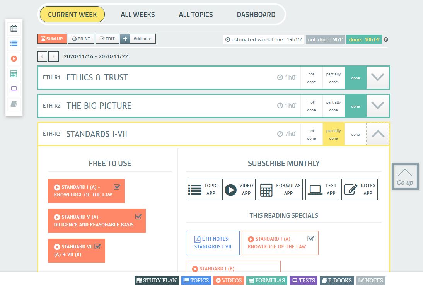Mark Ethics & Trust as not done
Image resolution: width=423 pixels, height=287 pixels.
[x=311, y=78]
